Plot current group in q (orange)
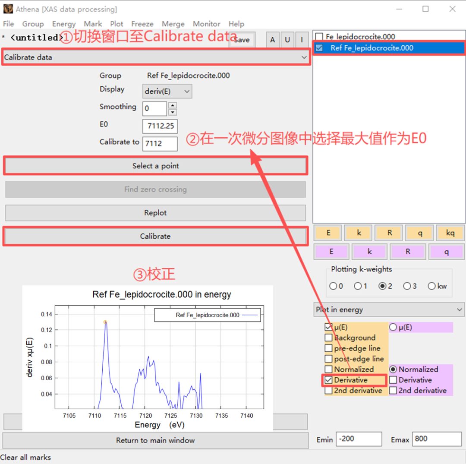This screenshot has height=464, width=466. 420,233
